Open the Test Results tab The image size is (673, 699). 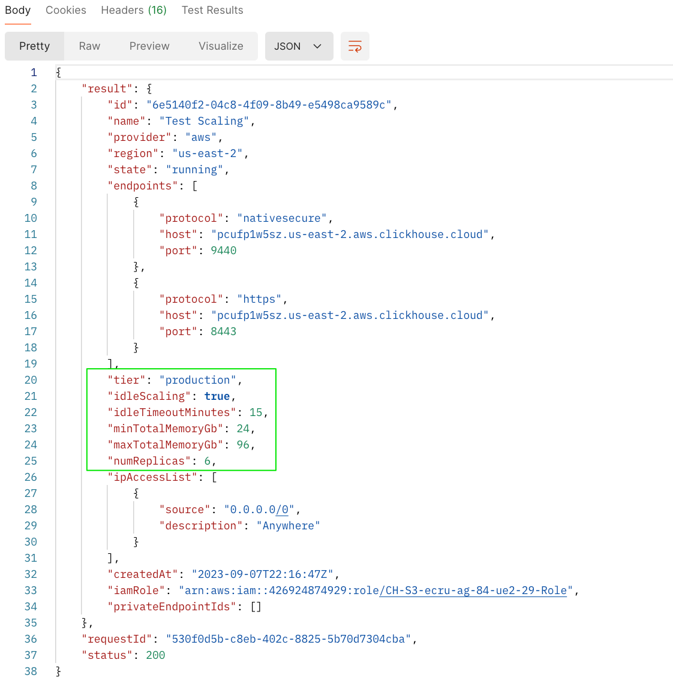click(212, 10)
